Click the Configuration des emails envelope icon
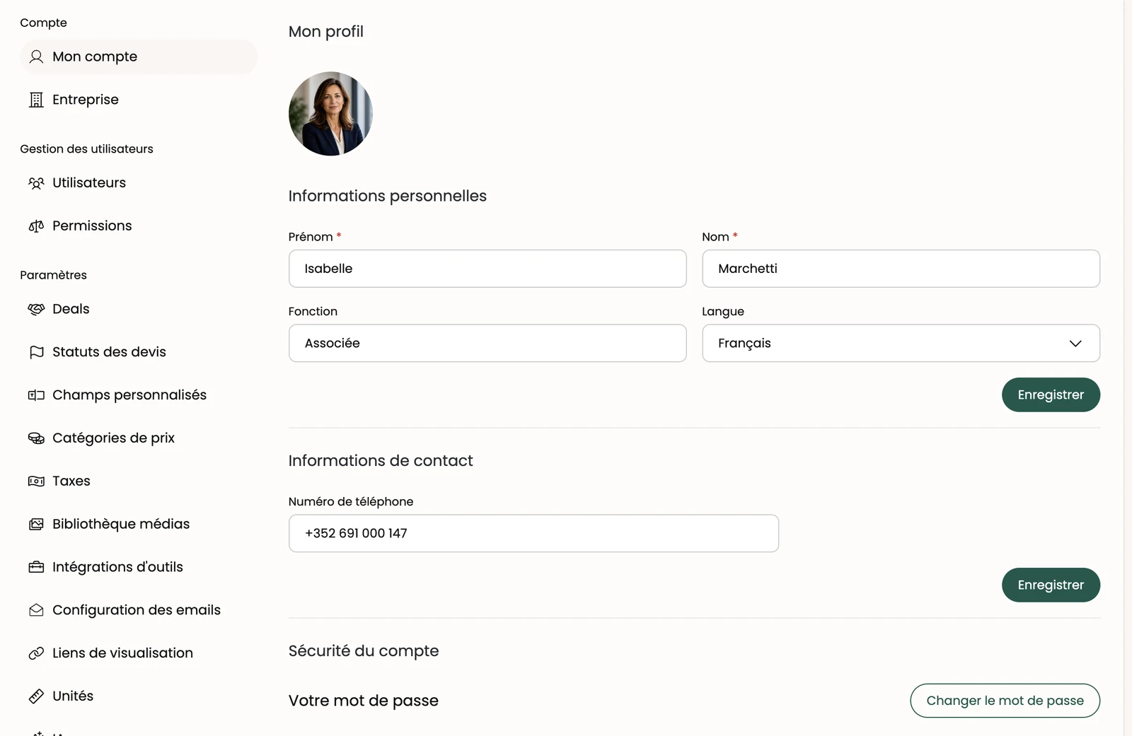Viewport: 1132px width, 736px height. pyautogui.click(x=36, y=610)
